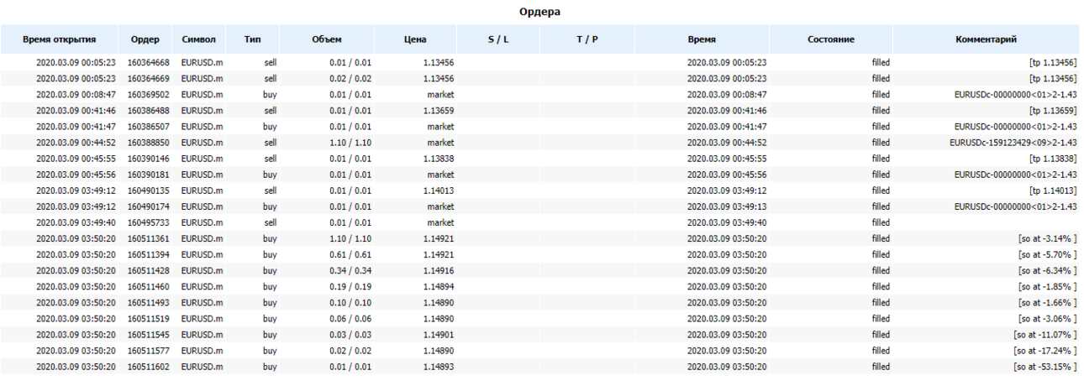Click the comment '[so at -17.24% ]'
This screenshot has width=1084, height=381.
(x=1045, y=351)
